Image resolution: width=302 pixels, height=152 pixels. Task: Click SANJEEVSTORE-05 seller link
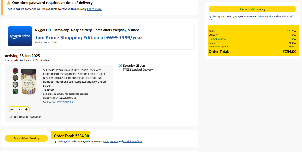coord(62,102)
